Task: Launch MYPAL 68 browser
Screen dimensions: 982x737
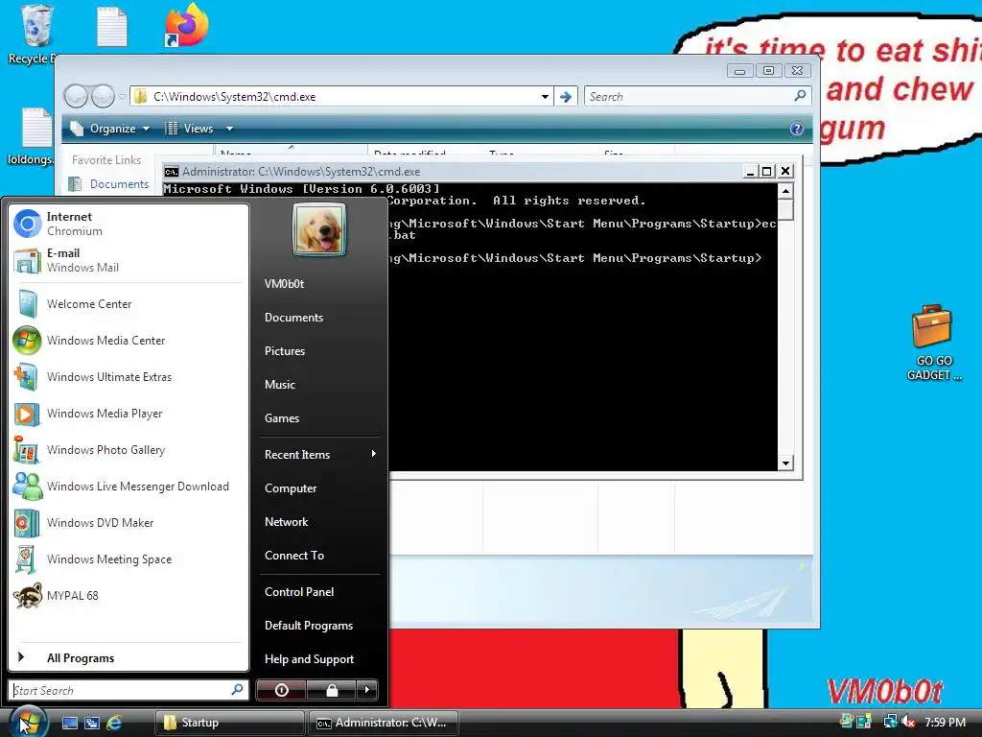Action: tap(129, 595)
